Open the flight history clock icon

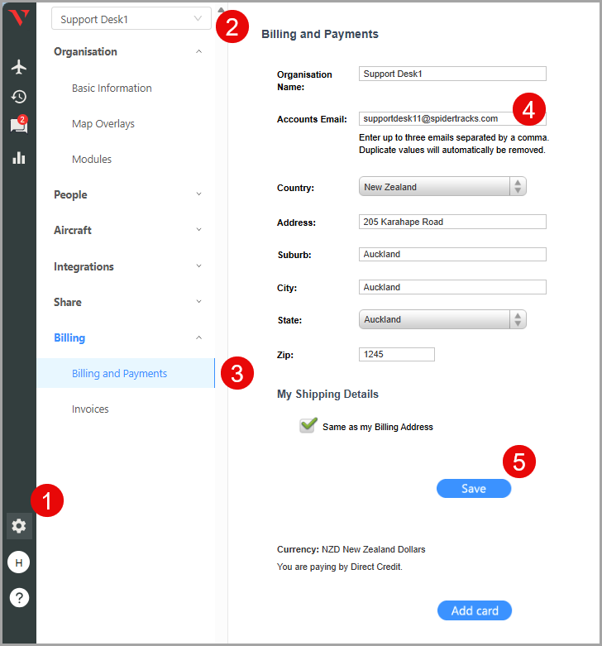(19, 97)
